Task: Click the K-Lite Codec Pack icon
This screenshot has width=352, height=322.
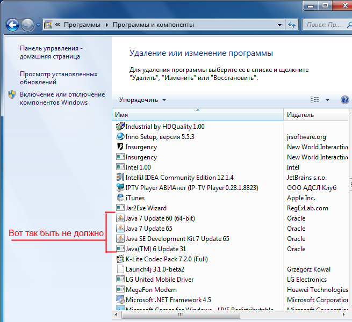Action: (x=120, y=259)
